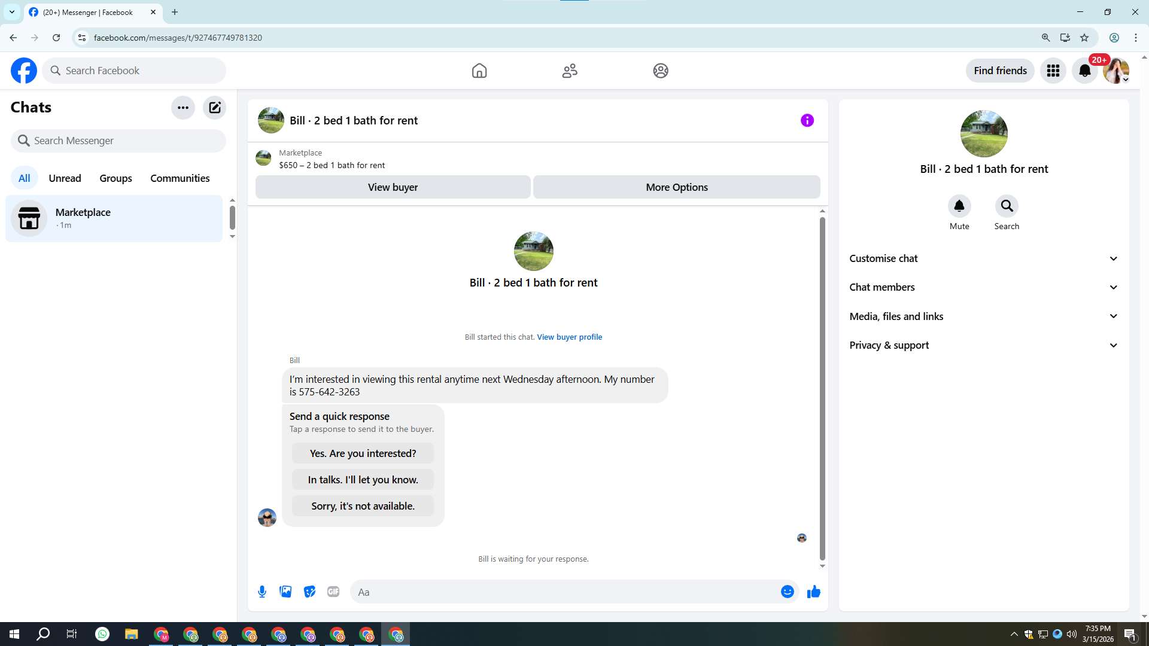Show hidden system tray icons
The width and height of the screenshot is (1149, 646).
click(1014, 634)
